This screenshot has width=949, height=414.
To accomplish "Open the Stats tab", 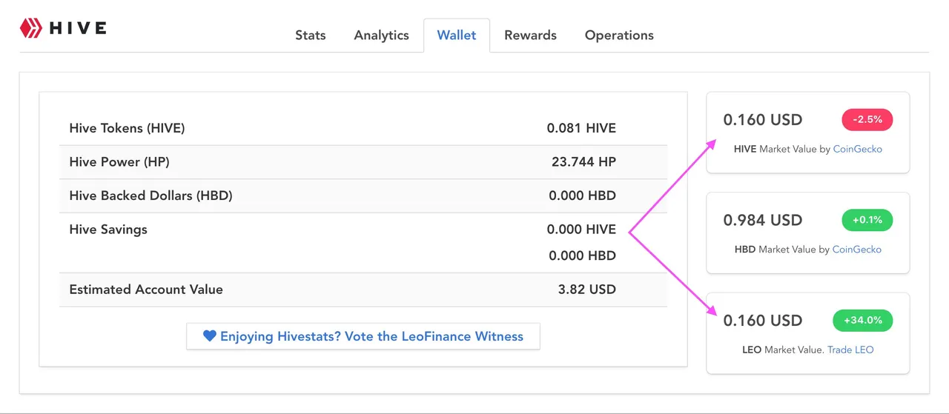I will pyautogui.click(x=310, y=35).
